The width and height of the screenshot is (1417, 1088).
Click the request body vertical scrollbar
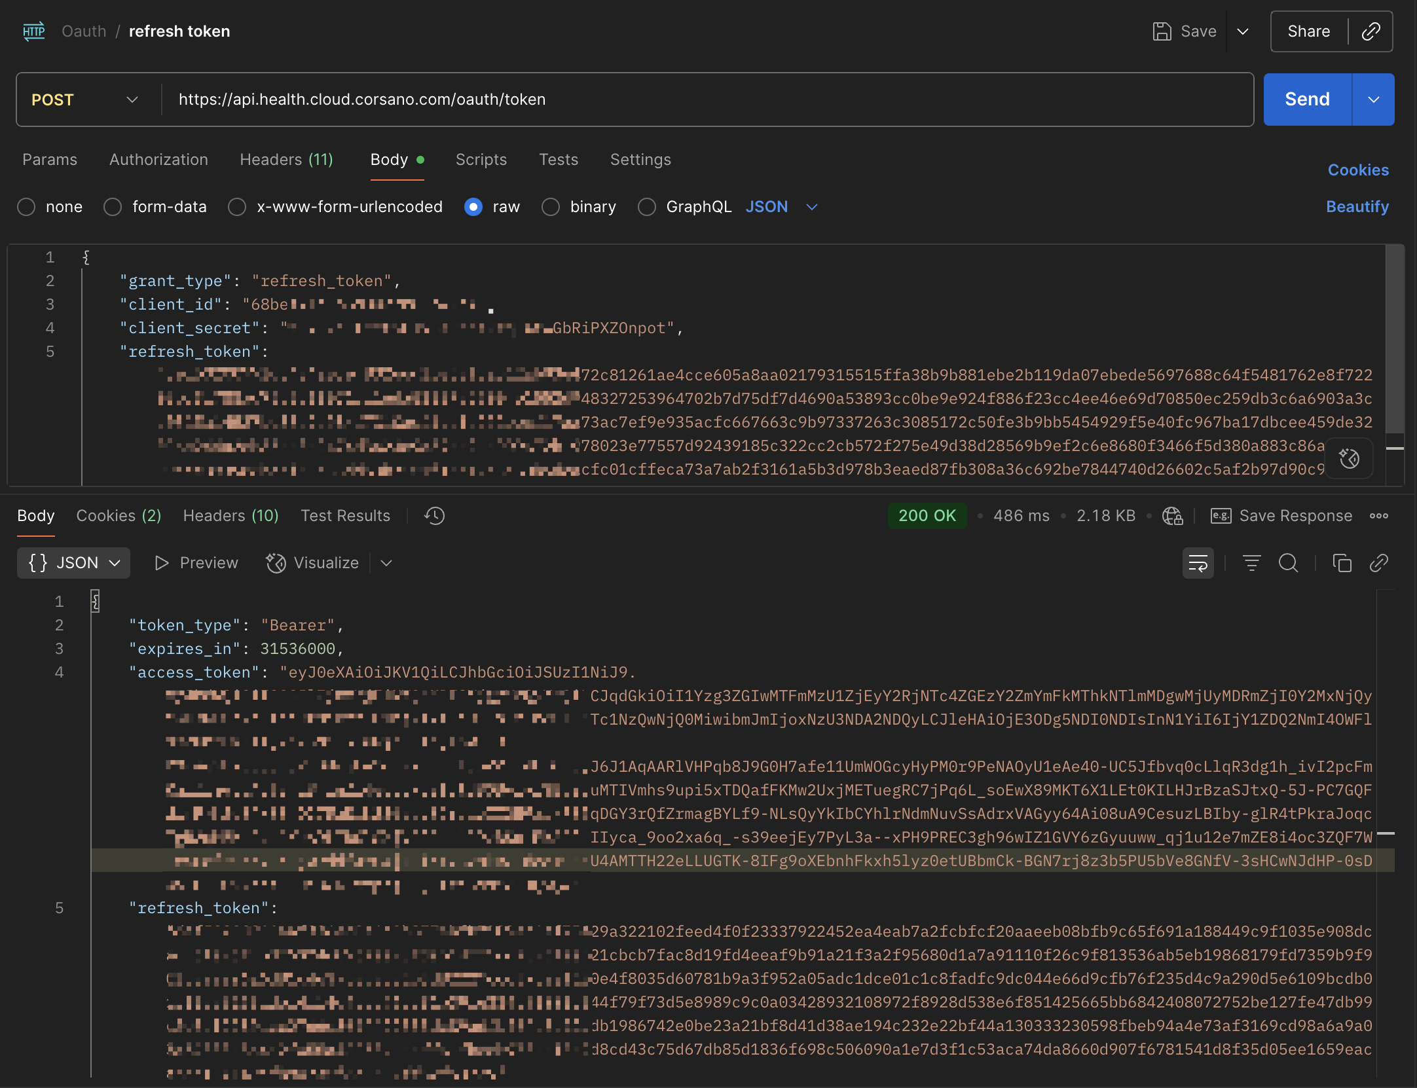pyautogui.click(x=1395, y=340)
